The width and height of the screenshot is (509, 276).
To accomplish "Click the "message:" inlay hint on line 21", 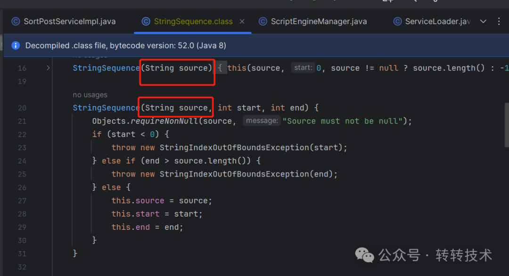I will pos(262,121).
